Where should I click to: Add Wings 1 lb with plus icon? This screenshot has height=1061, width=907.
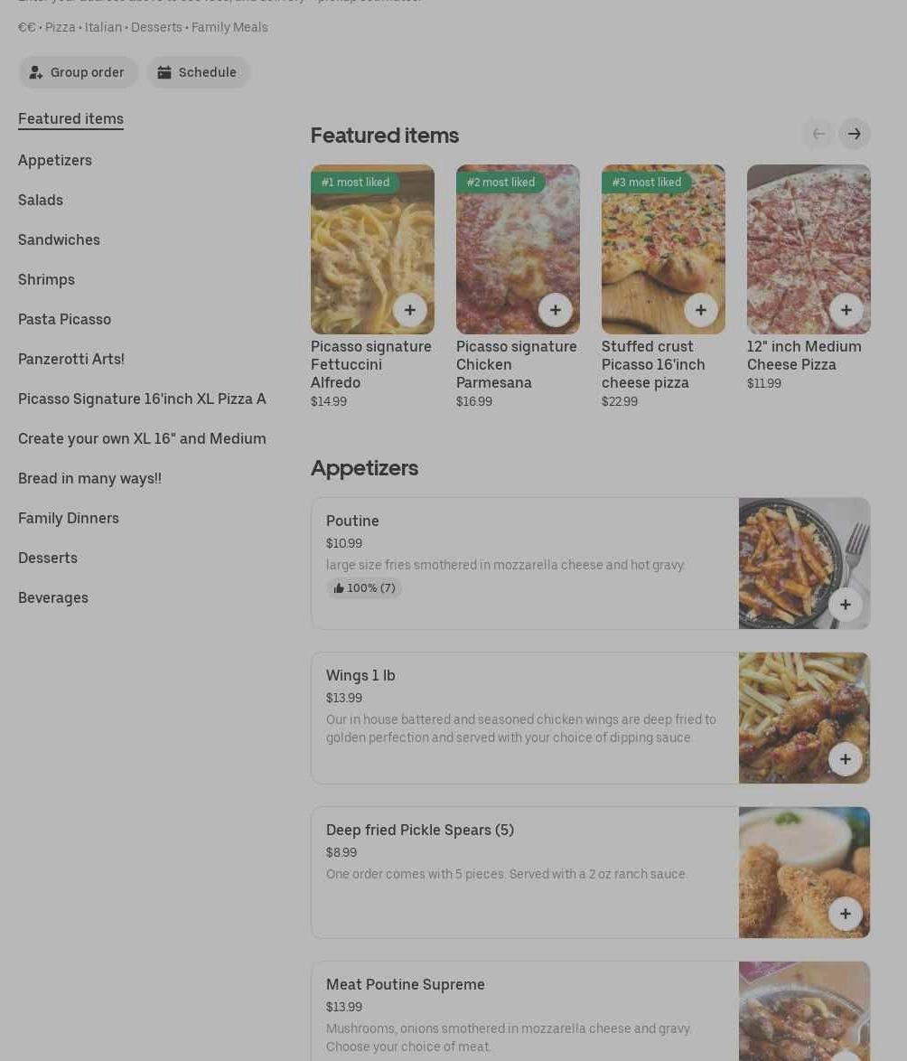coord(846,759)
